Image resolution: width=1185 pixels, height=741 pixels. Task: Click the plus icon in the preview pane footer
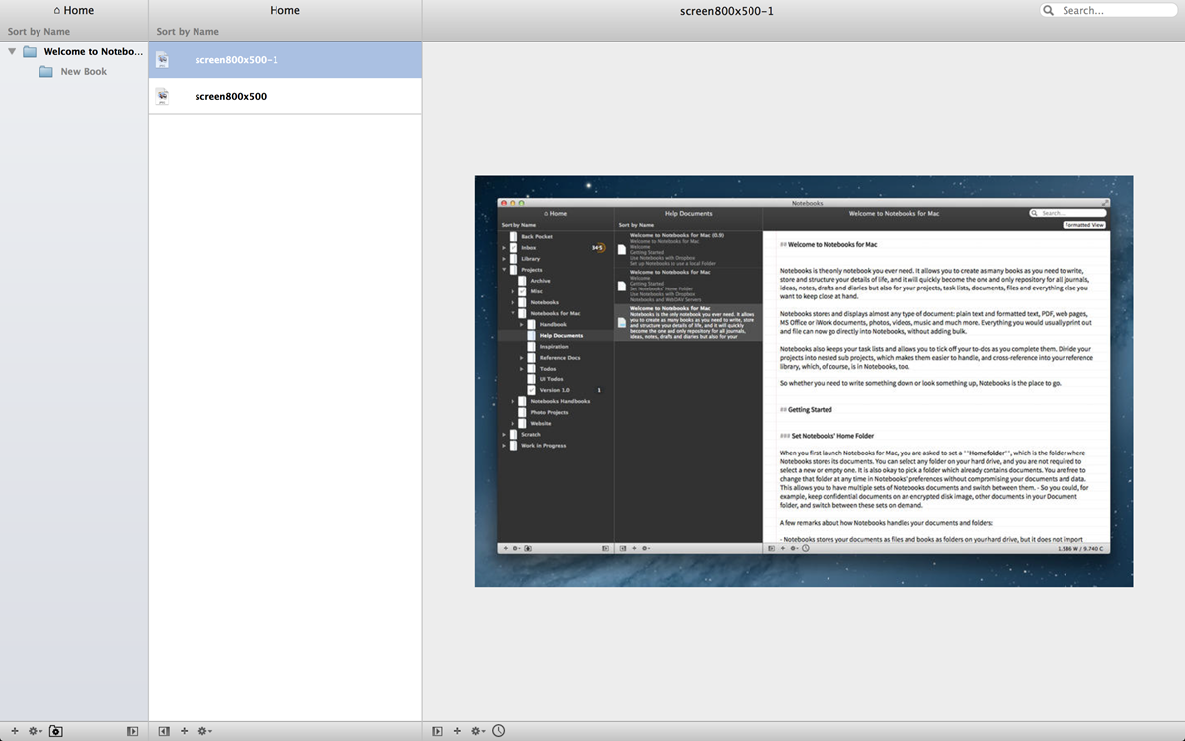(457, 731)
